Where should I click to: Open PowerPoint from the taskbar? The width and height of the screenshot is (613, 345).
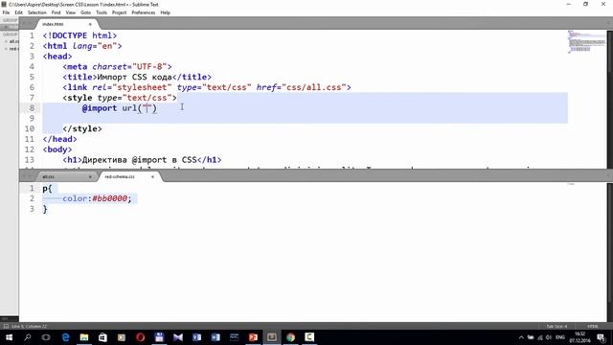coord(253,337)
